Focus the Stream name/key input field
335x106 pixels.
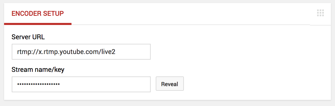(81, 84)
